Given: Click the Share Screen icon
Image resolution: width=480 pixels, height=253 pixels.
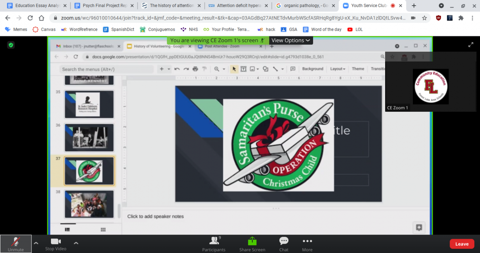Looking at the screenshot, I should tap(252, 241).
